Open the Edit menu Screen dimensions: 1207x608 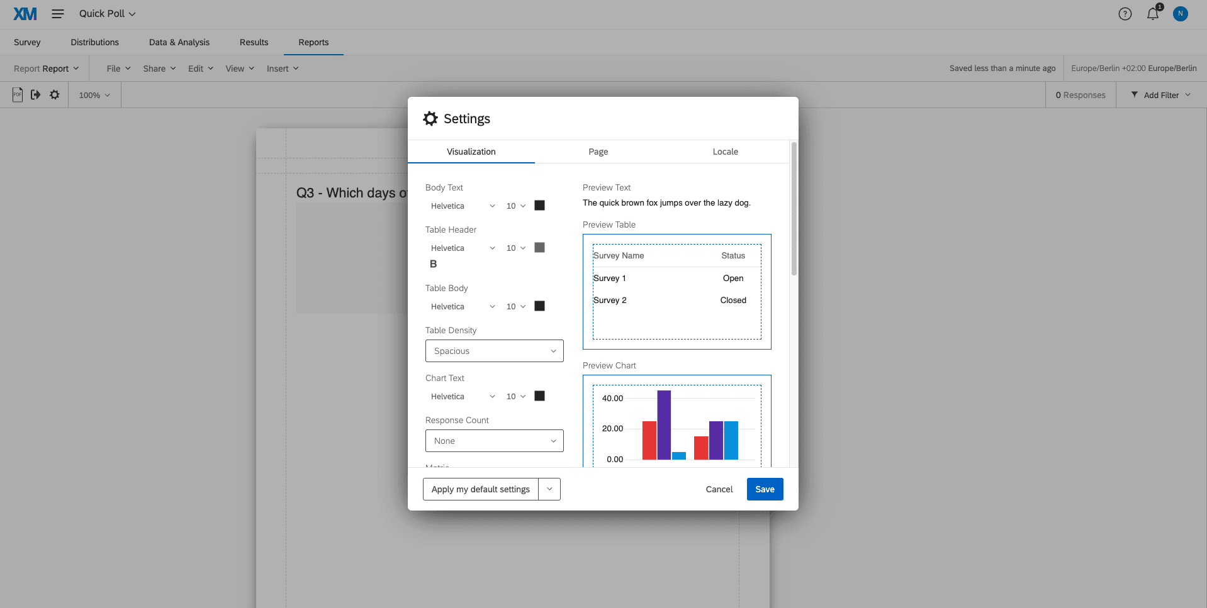(201, 69)
